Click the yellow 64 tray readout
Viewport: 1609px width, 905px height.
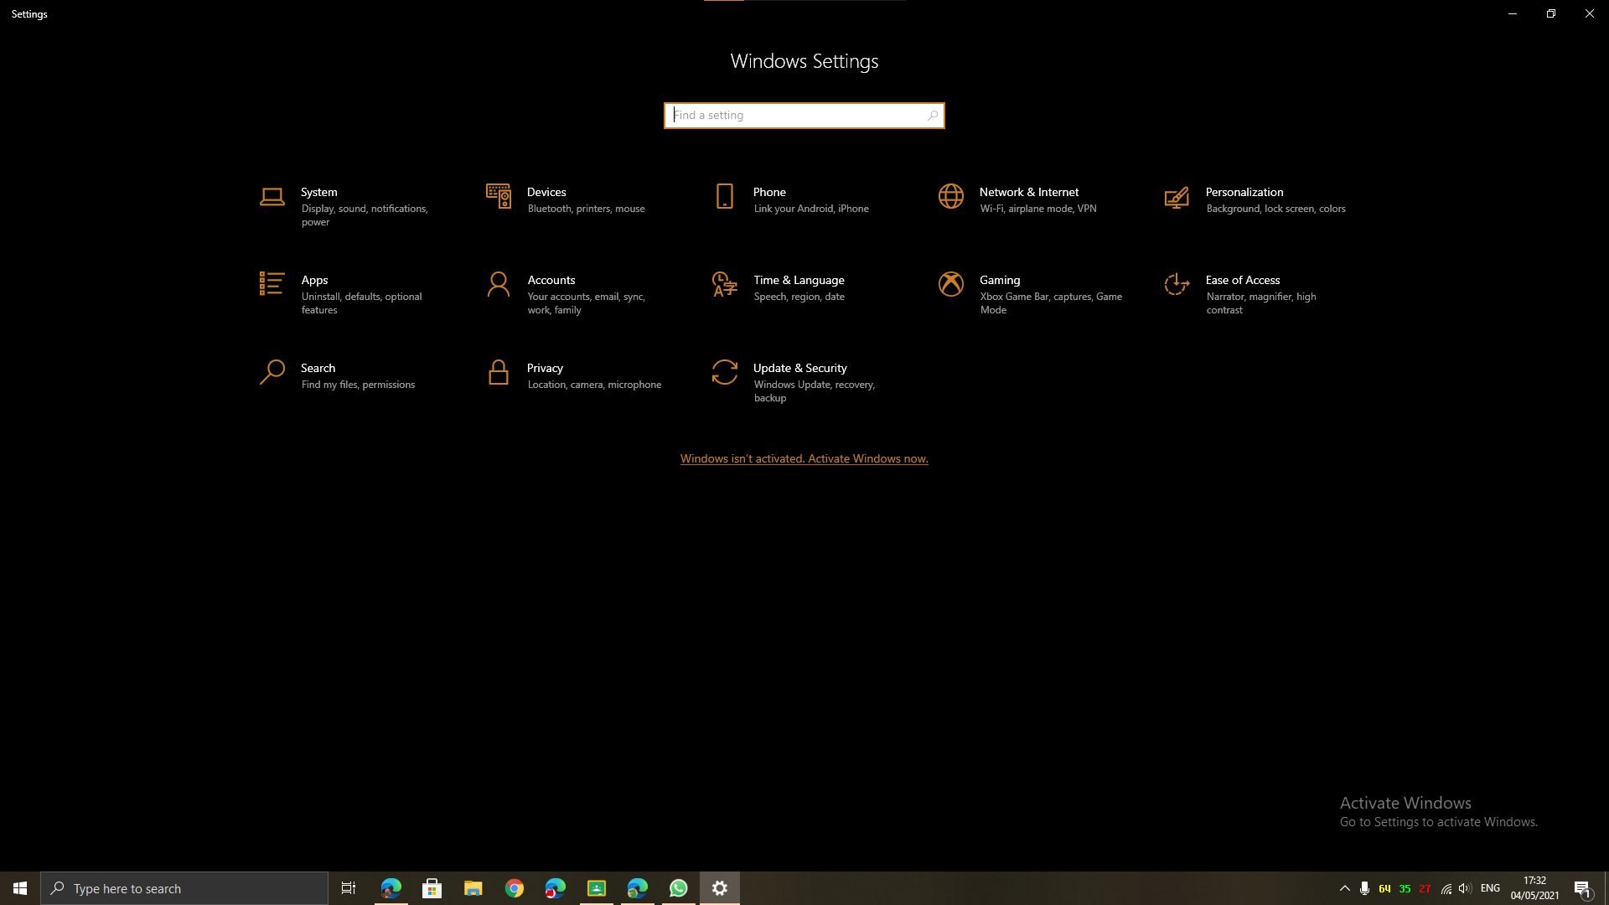click(x=1384, y=888)
